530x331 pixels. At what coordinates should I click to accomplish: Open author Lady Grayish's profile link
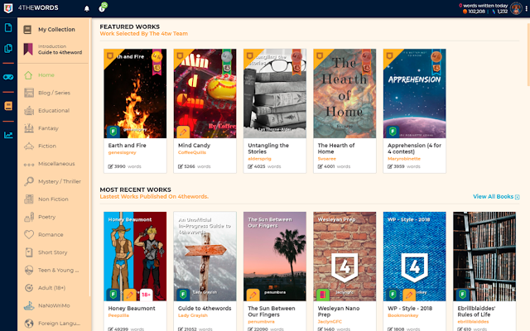click(x=193, y=315)
